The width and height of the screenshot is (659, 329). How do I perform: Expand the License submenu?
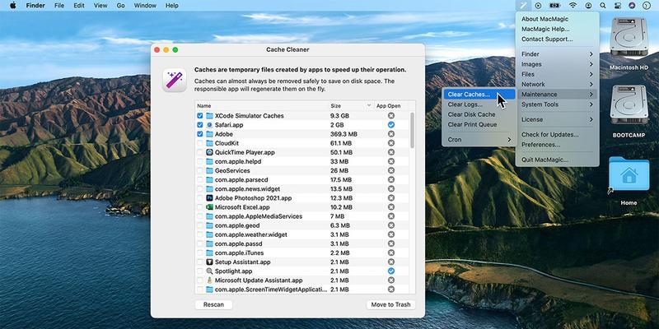(x=557, y=119)
